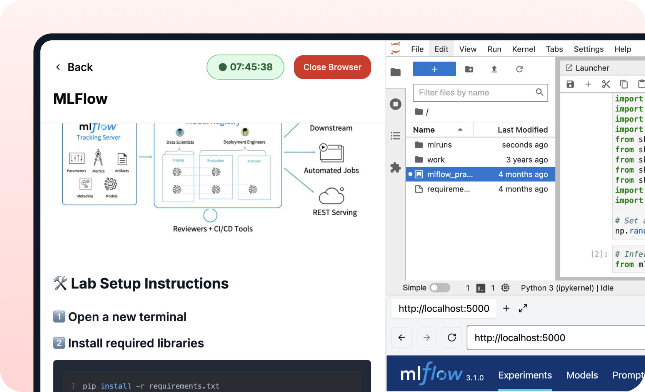Show the table of contents panel

[x=395, y=136]
